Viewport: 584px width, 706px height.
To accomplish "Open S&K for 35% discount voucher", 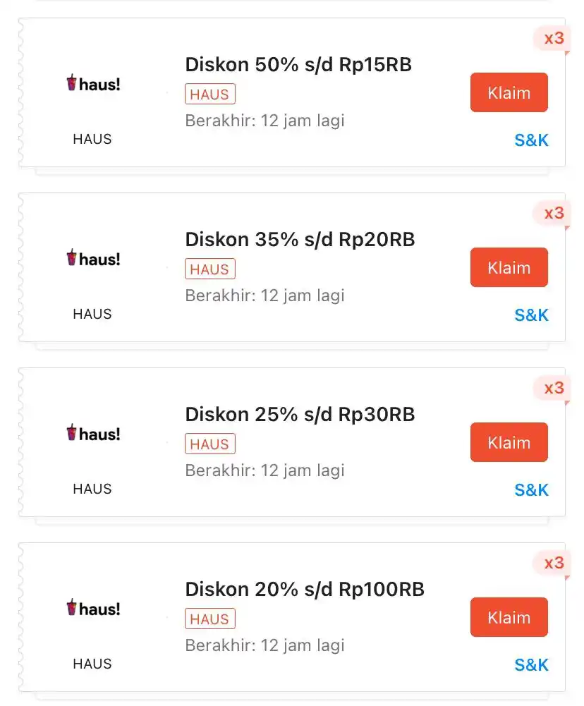I will 531,315.
